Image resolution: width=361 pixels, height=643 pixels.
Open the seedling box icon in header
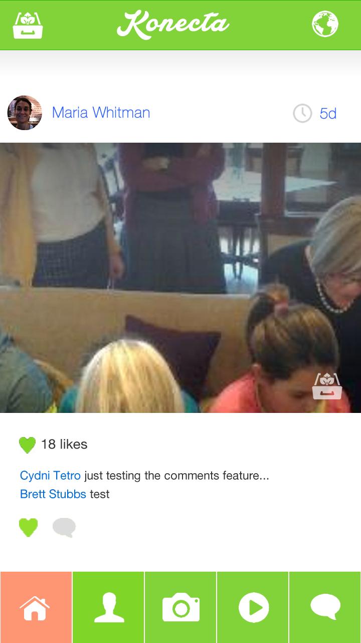(28, 25)
